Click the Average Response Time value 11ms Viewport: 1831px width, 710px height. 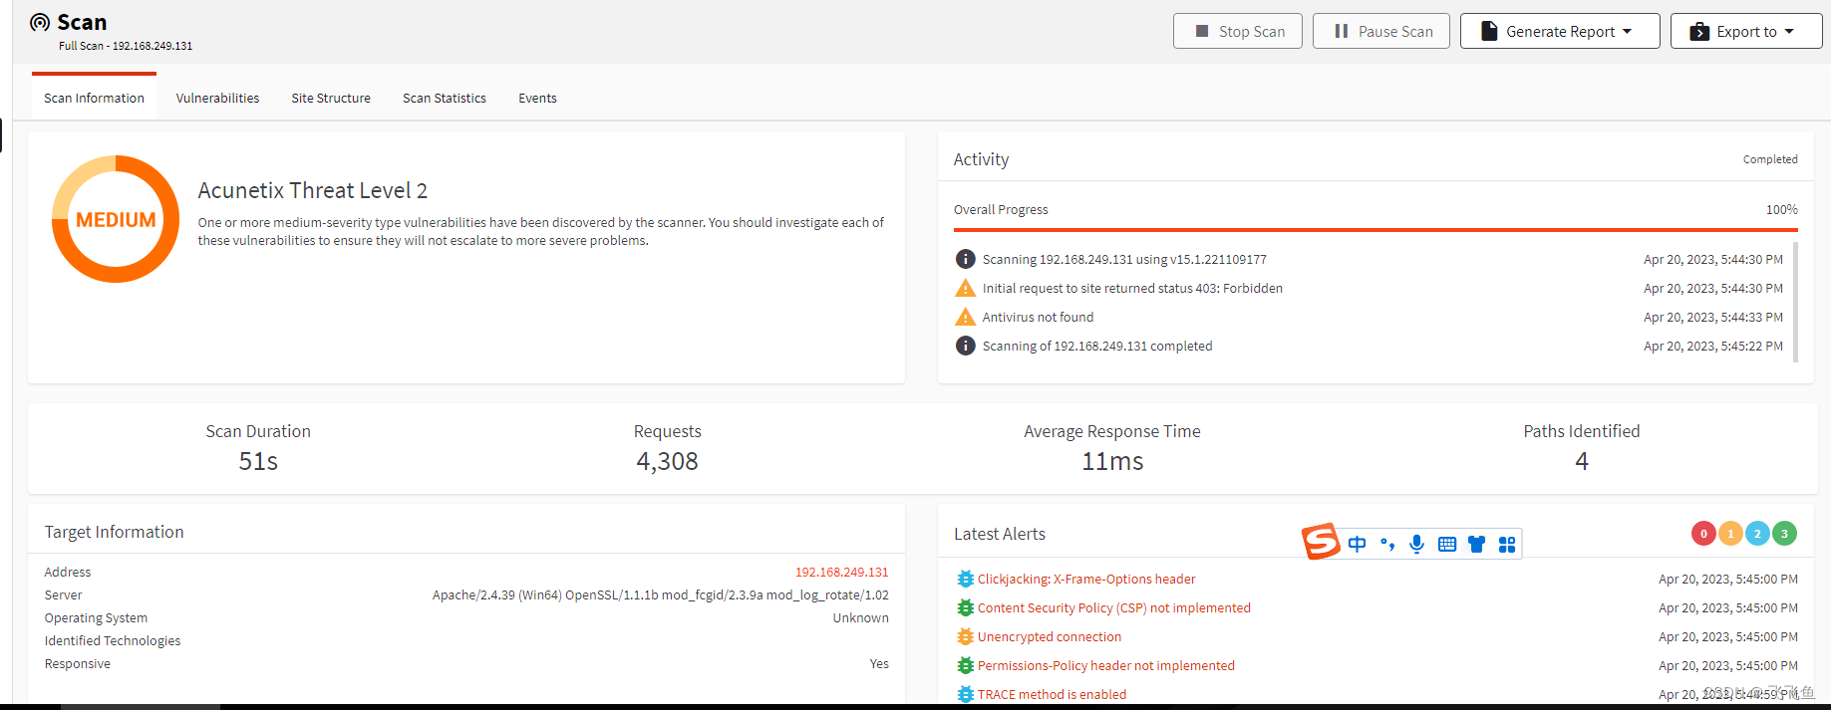(1112, 461)
